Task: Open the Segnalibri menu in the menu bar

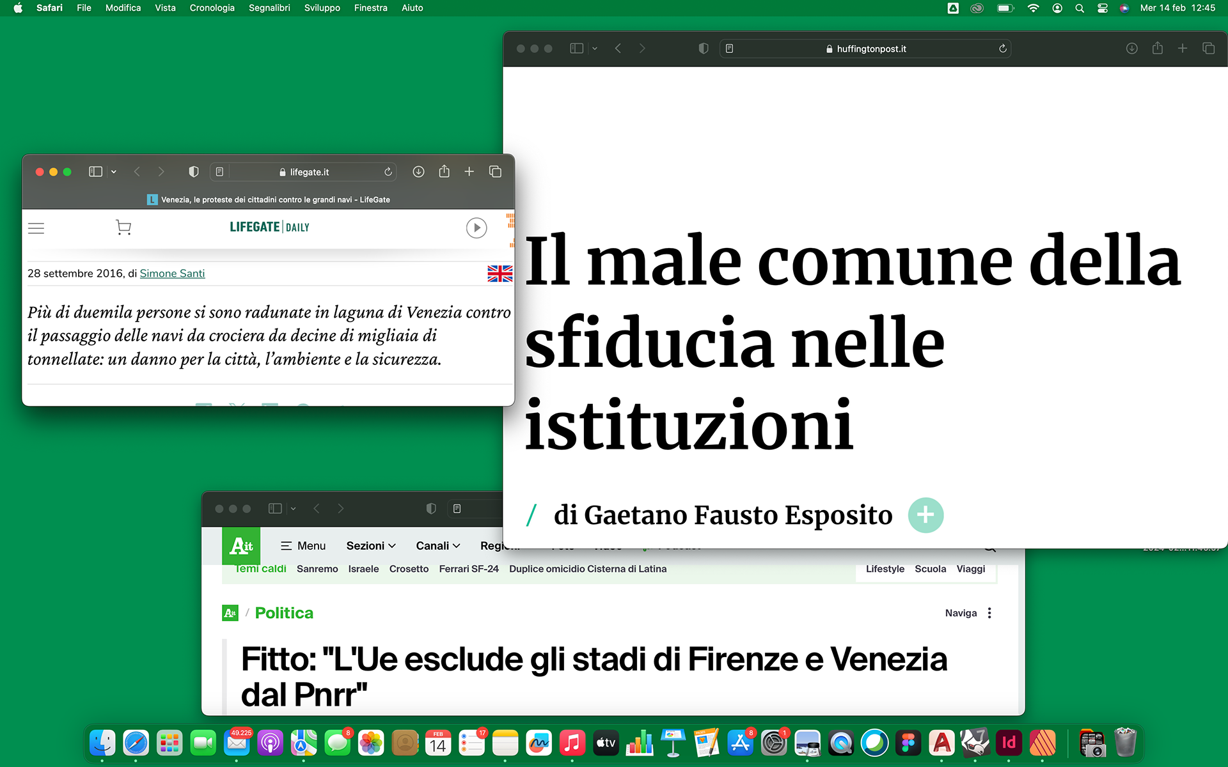Action: (x=269, y=8)
